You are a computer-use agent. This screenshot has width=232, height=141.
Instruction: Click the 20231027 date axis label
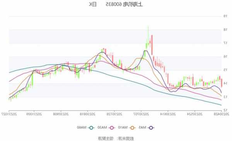[x=9, y=114]
